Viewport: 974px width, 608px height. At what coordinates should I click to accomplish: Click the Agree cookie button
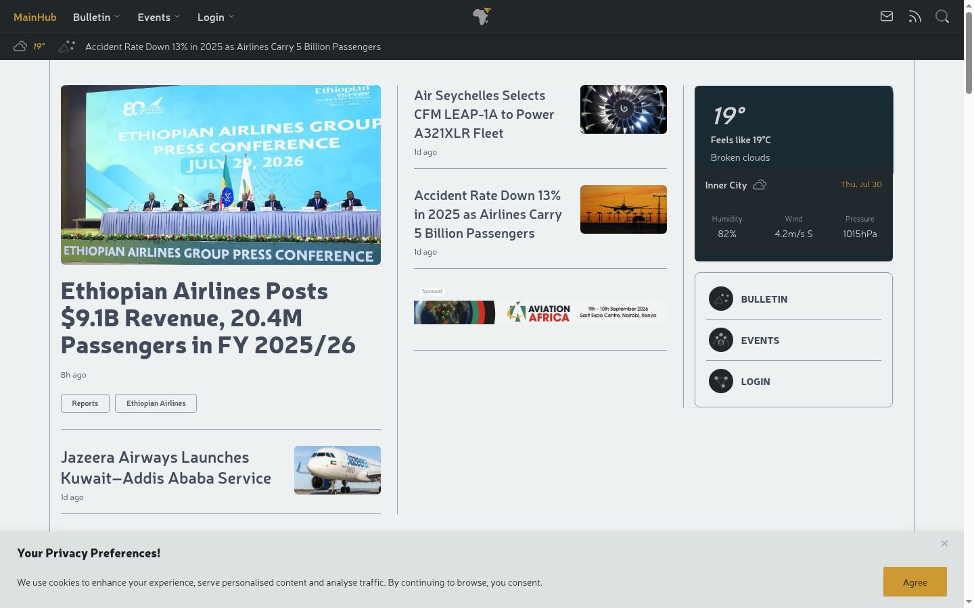[x=914, y=582]
